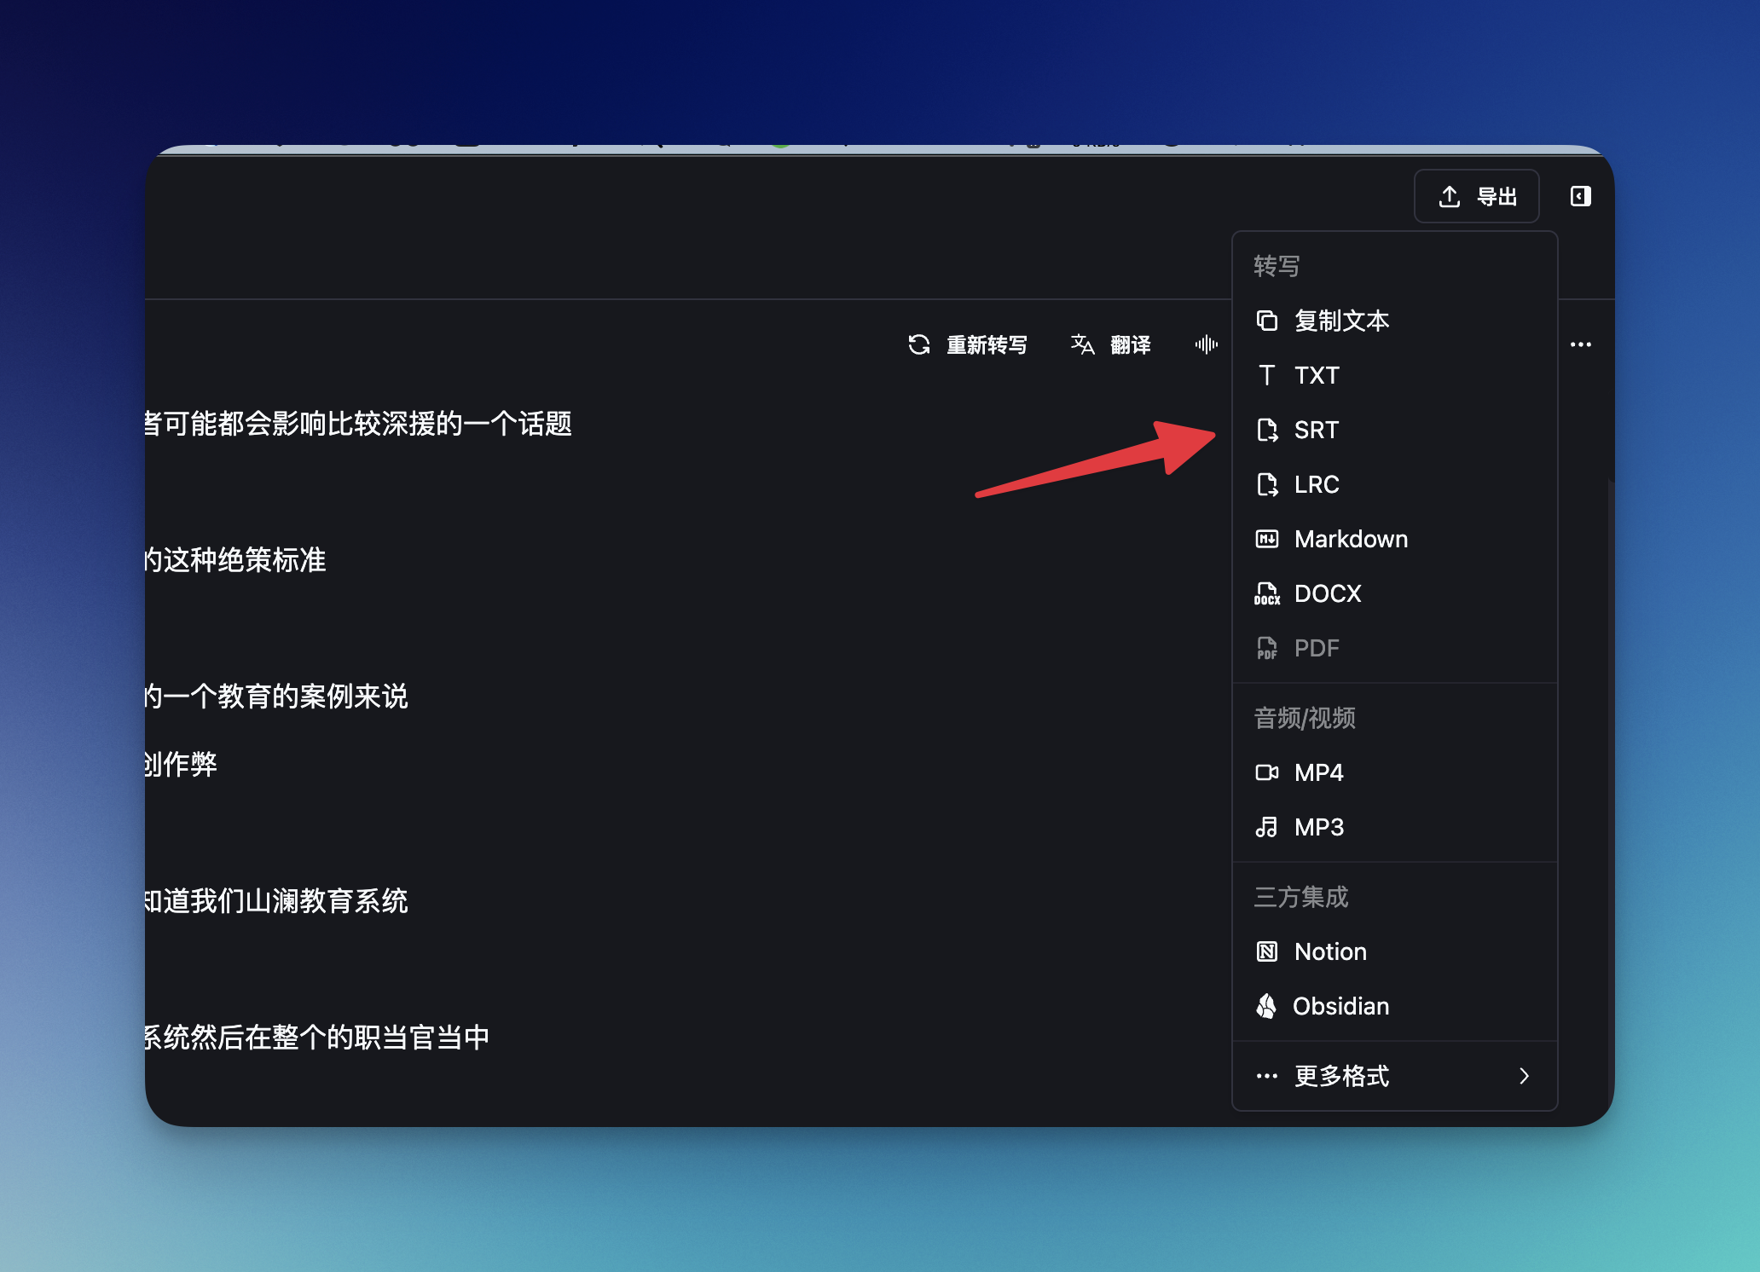
Task: Export transcript as PDF
Action: pyautogui.click(x=1395, y=648)
